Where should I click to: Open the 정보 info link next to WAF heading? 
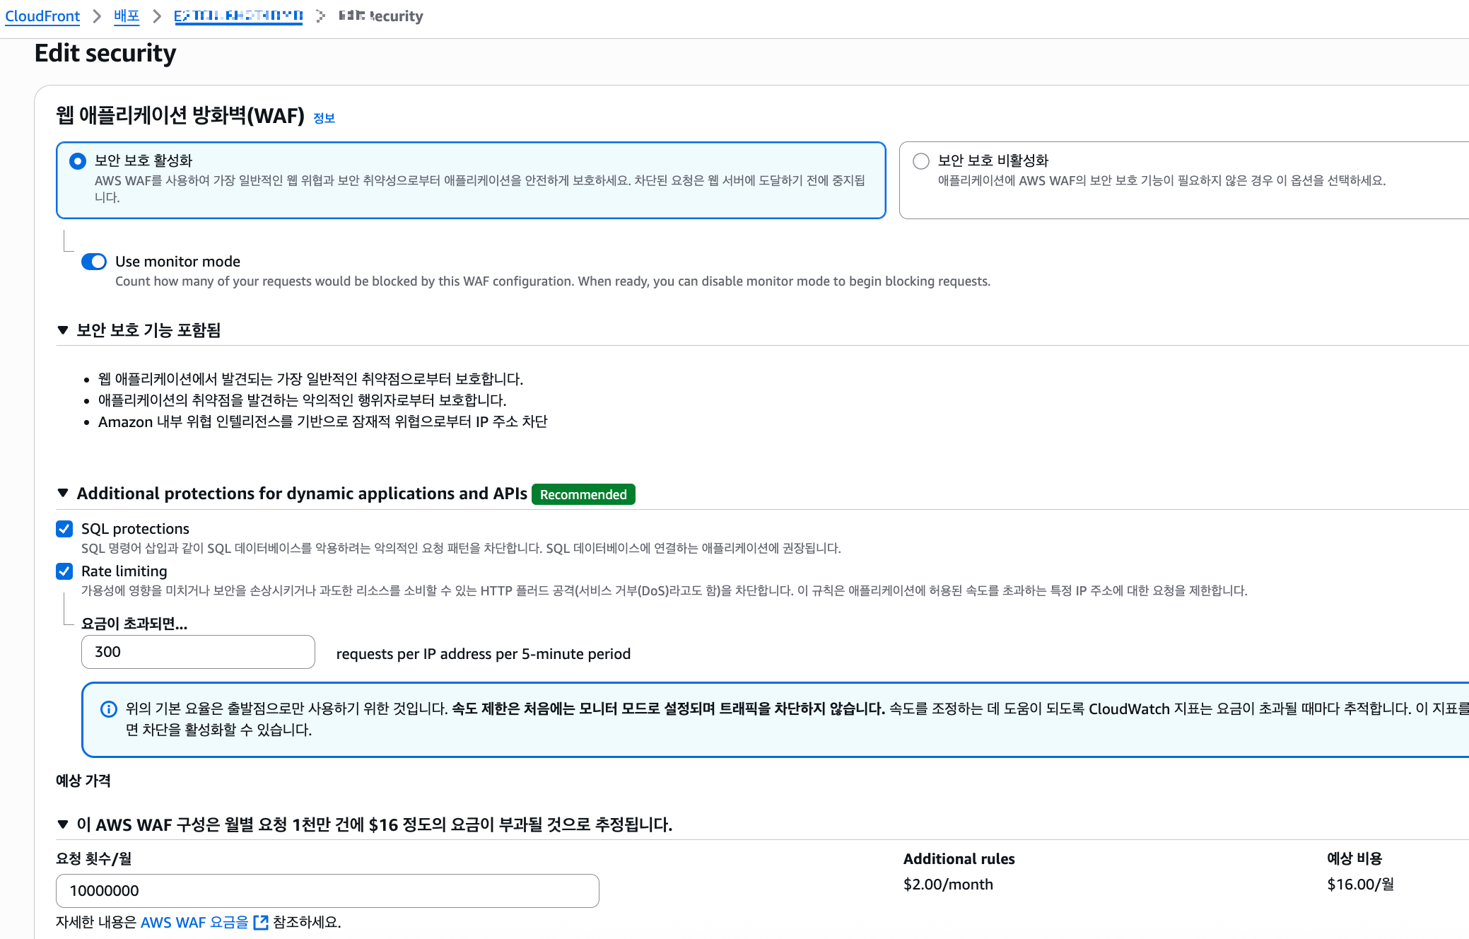coord(324,118)
